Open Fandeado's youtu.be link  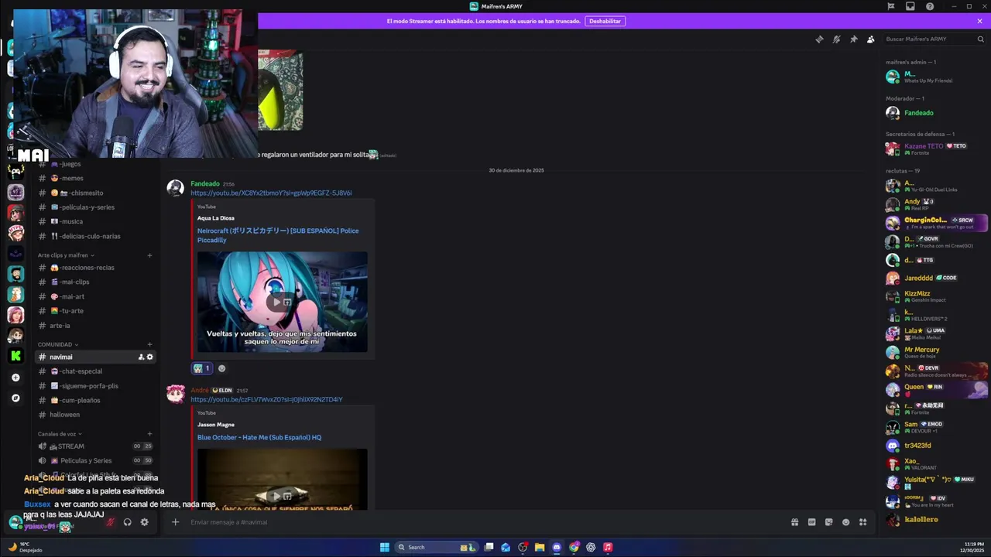click(x=271, y=193)
